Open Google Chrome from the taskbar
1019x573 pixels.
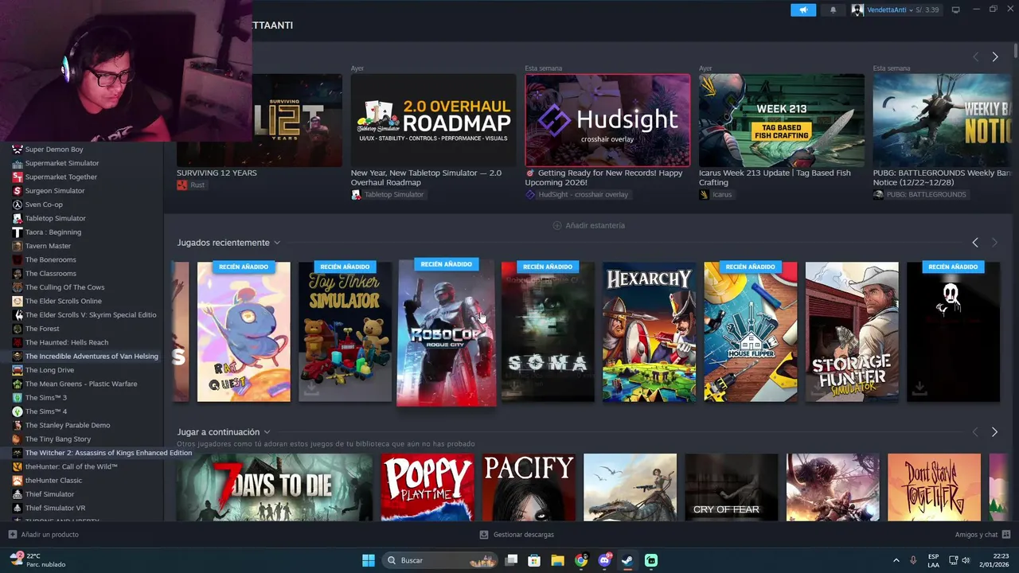coord(581,560)
